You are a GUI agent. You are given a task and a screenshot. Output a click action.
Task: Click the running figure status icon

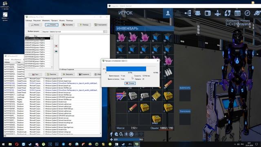[x=111, y=134]
